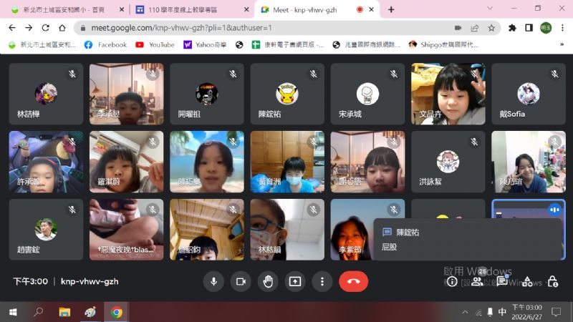573x322 pixels.
Task: Open File Explorer from taskbar
Action: [64, 312]
